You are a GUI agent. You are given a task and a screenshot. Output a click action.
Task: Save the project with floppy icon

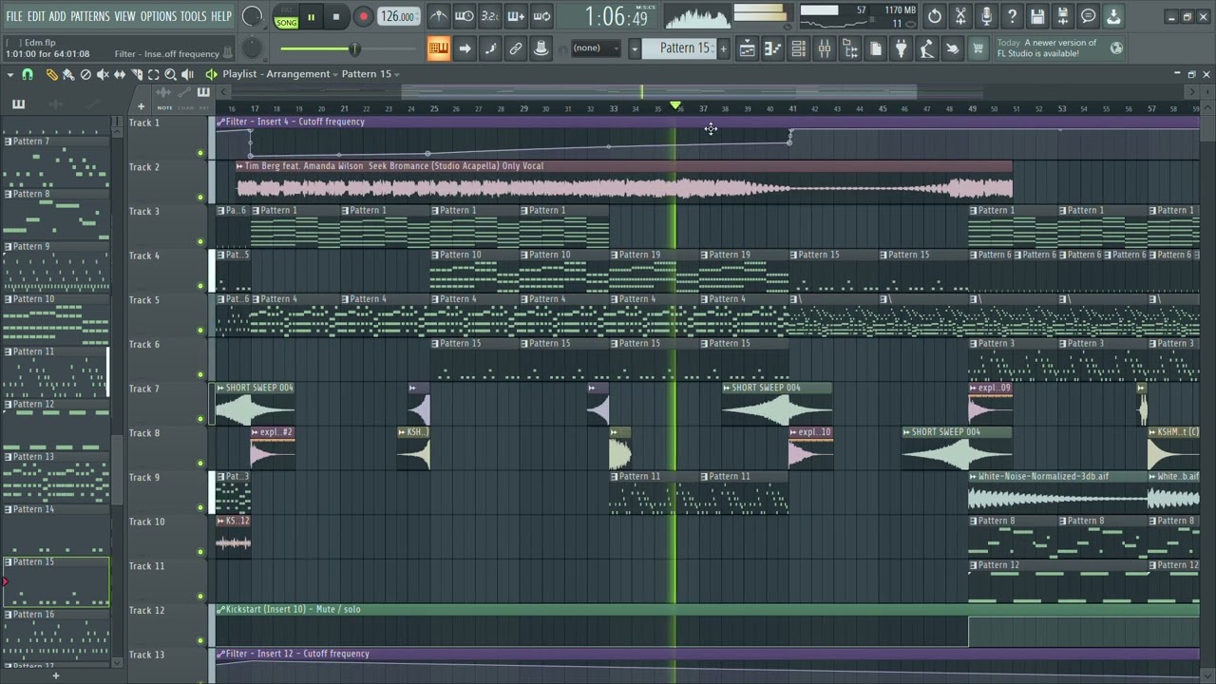pyautogui.click(x=1037, y=16)
